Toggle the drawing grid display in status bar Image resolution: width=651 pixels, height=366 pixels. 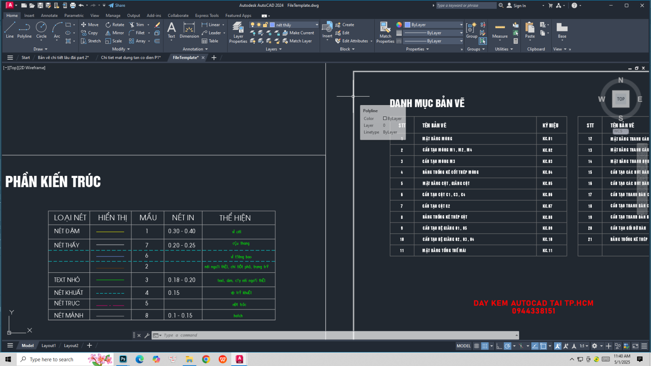(476, 346)
